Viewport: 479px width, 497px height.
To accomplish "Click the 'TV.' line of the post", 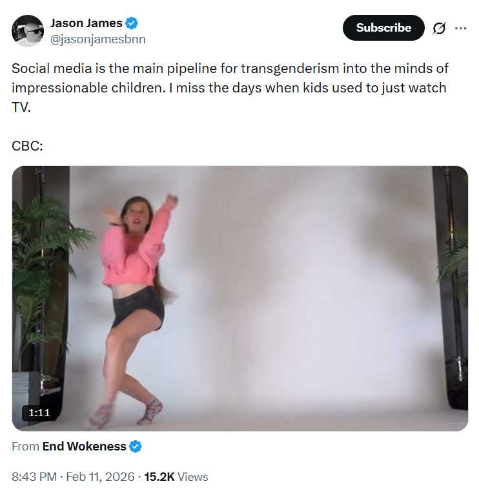I will 21,107.
